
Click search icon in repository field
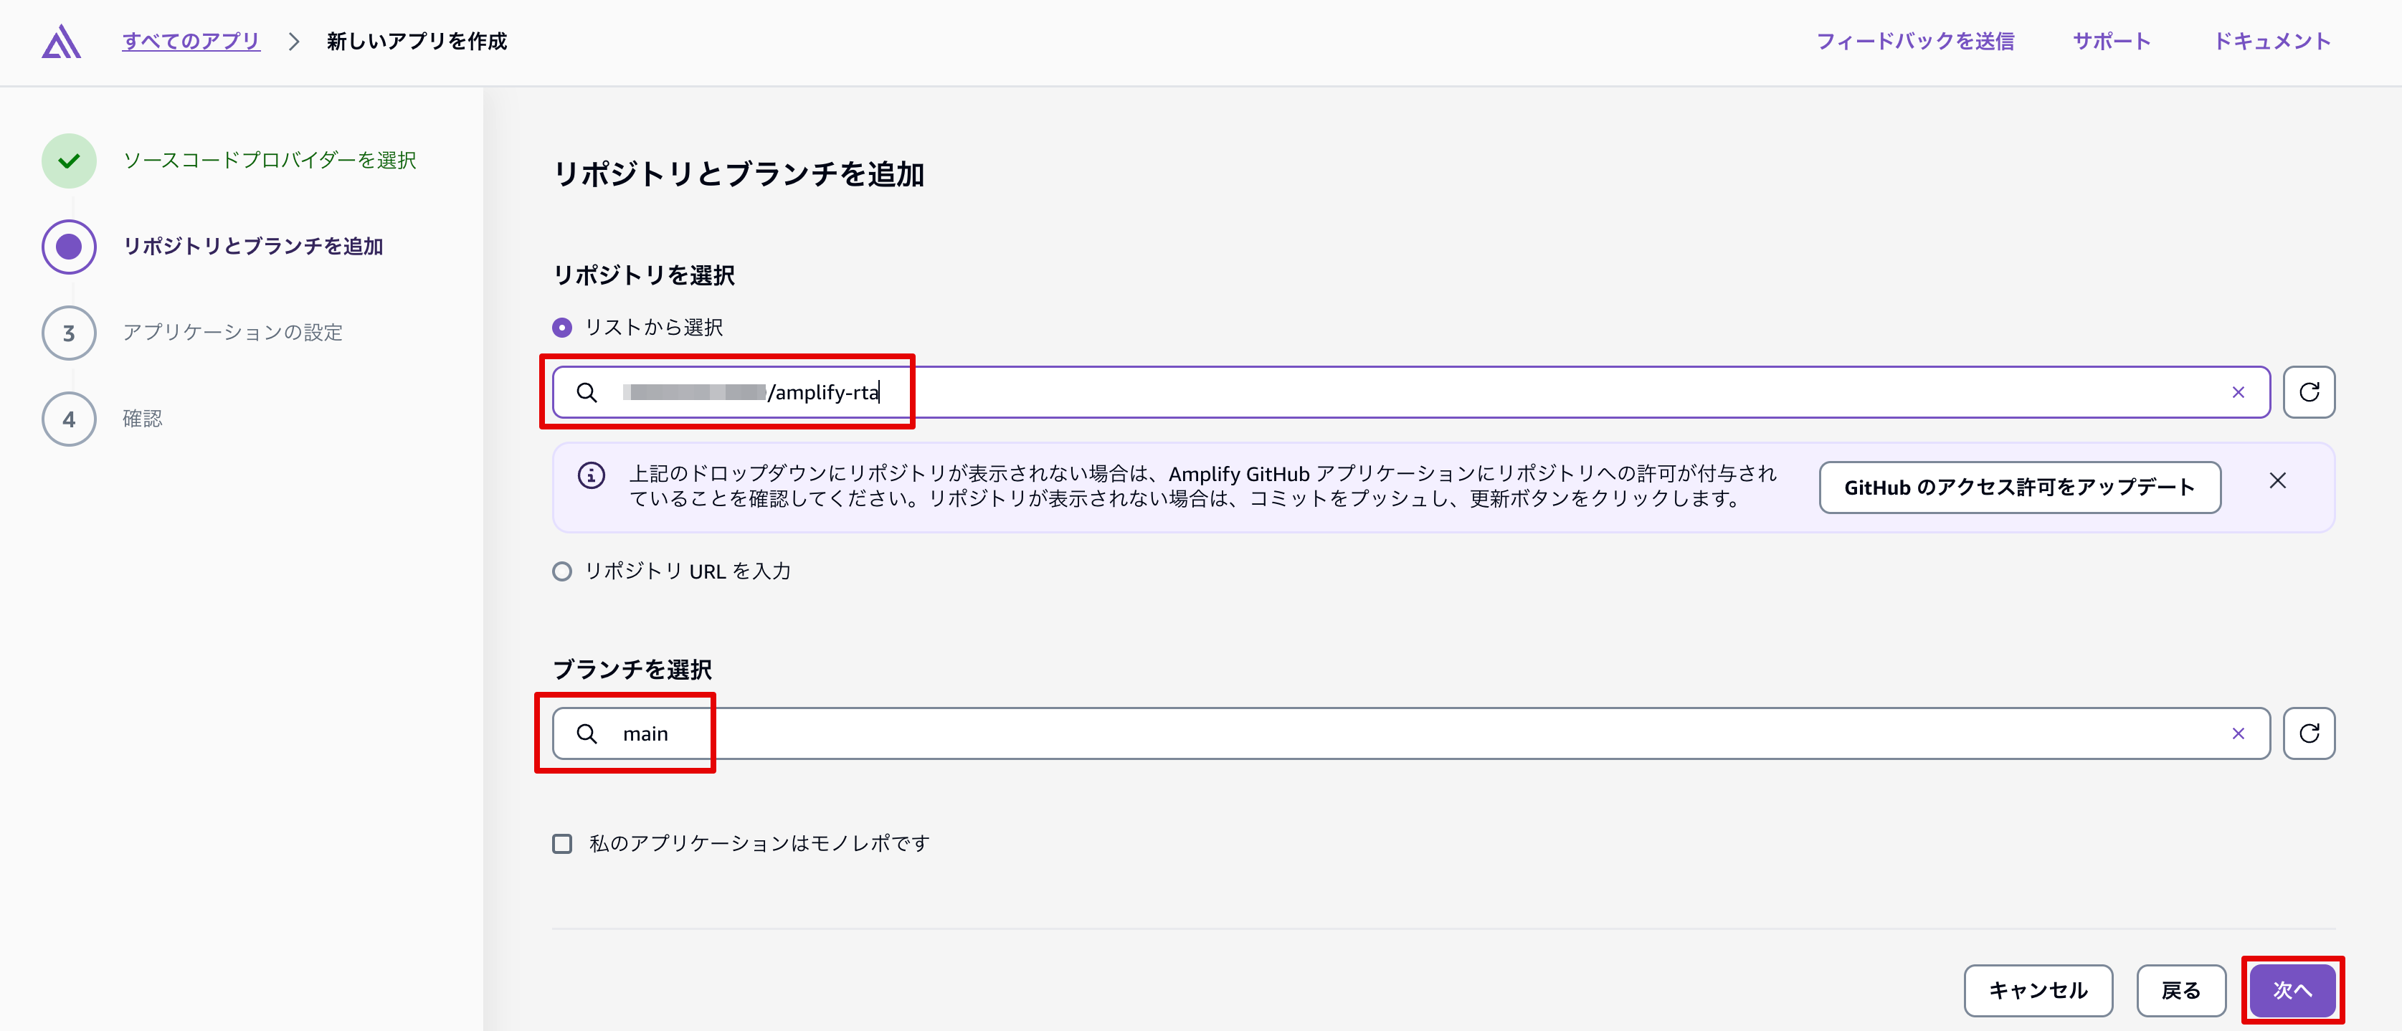587,392
